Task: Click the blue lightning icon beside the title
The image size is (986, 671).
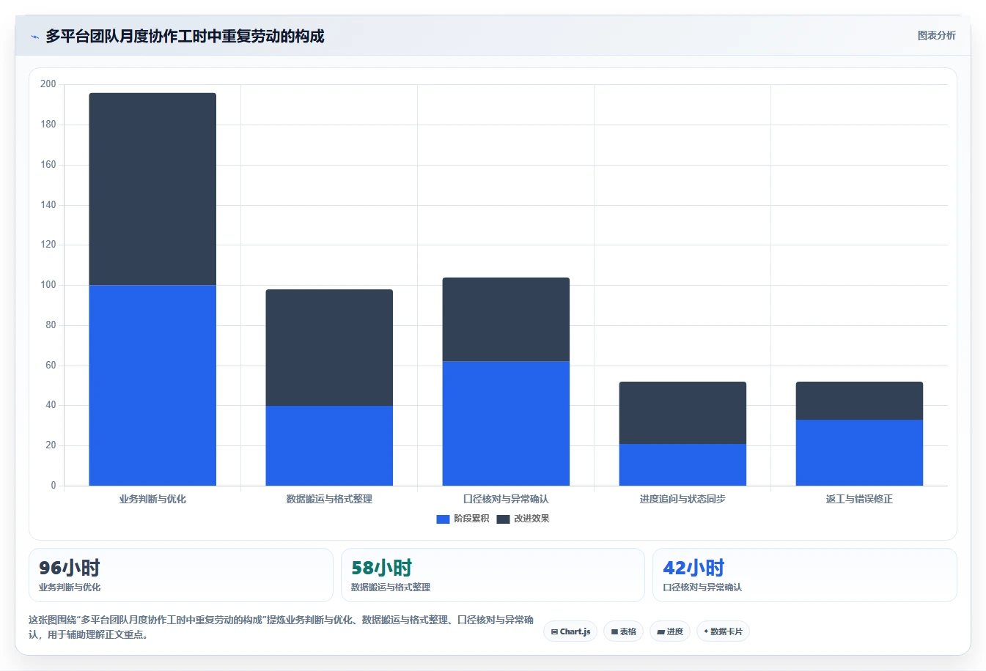Action: coord(34,37)
